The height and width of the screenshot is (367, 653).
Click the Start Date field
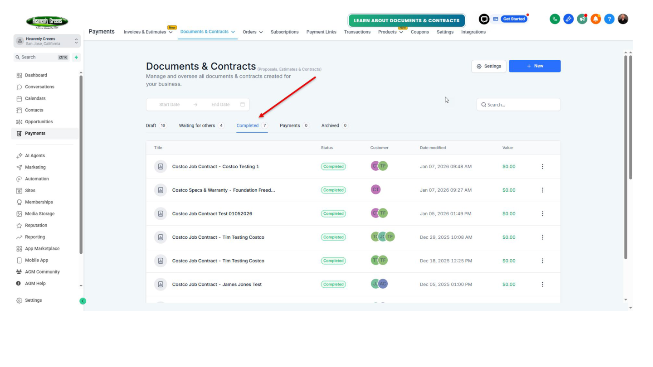(x=169, y=105)
